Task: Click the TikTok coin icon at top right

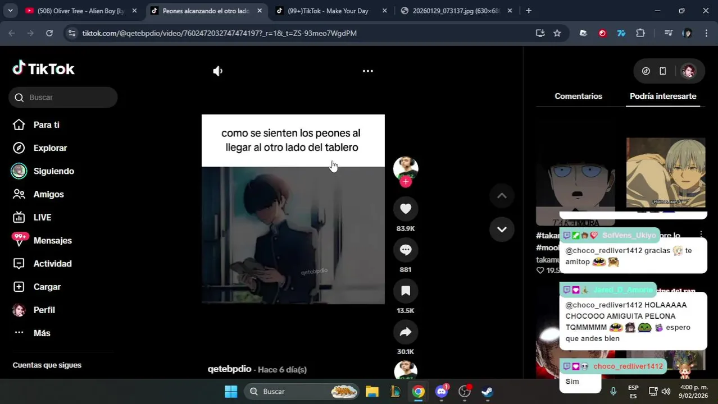Action: click(x=646, y=71)
